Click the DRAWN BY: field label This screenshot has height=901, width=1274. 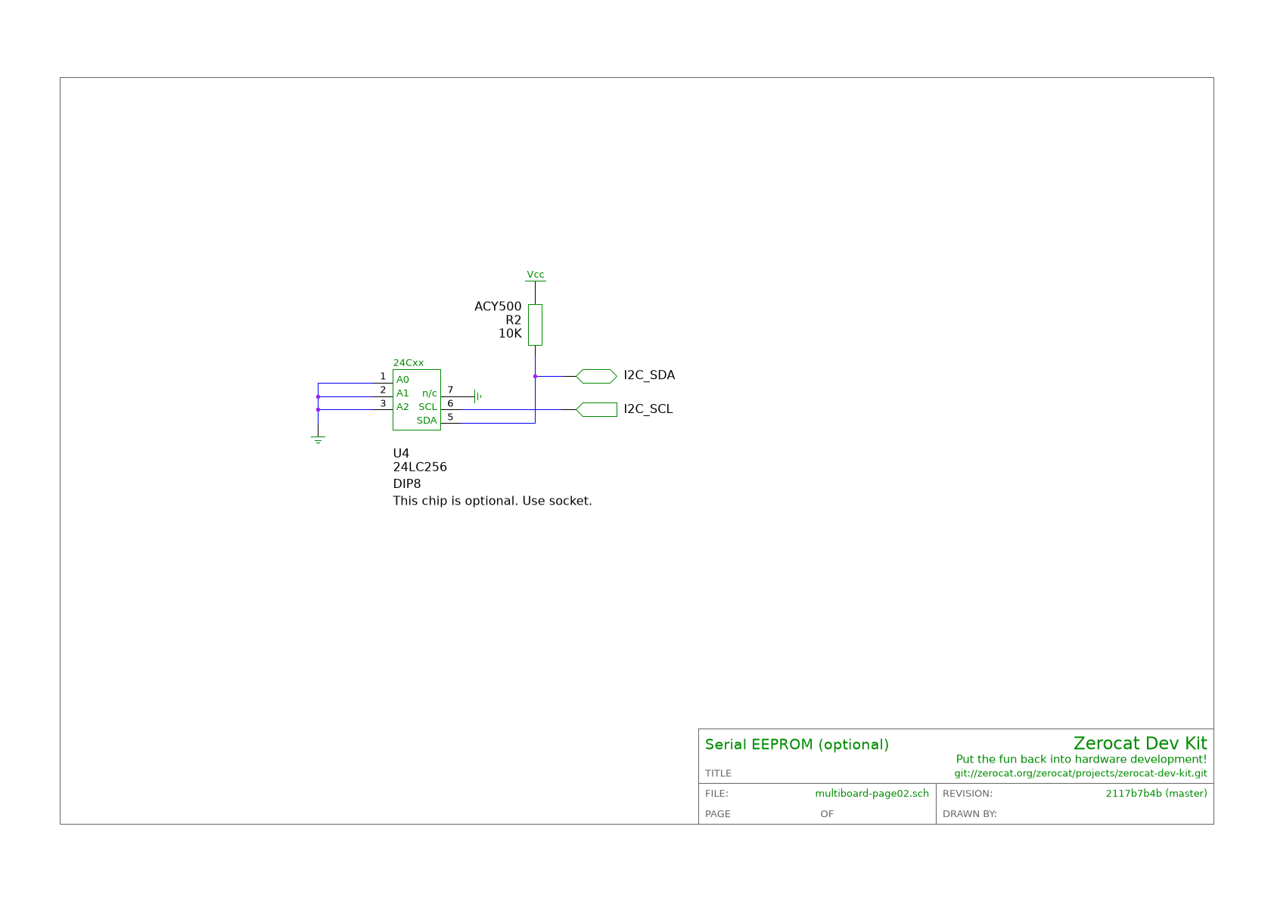pos(970,814)
